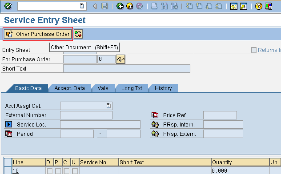Go to First Page icon

click(x=189, y=6)
